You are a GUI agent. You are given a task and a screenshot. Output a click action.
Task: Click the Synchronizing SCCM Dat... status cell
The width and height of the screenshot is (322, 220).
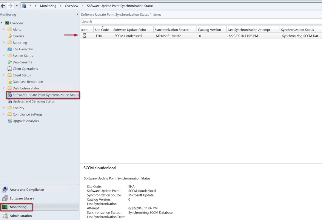pos(301,36)
